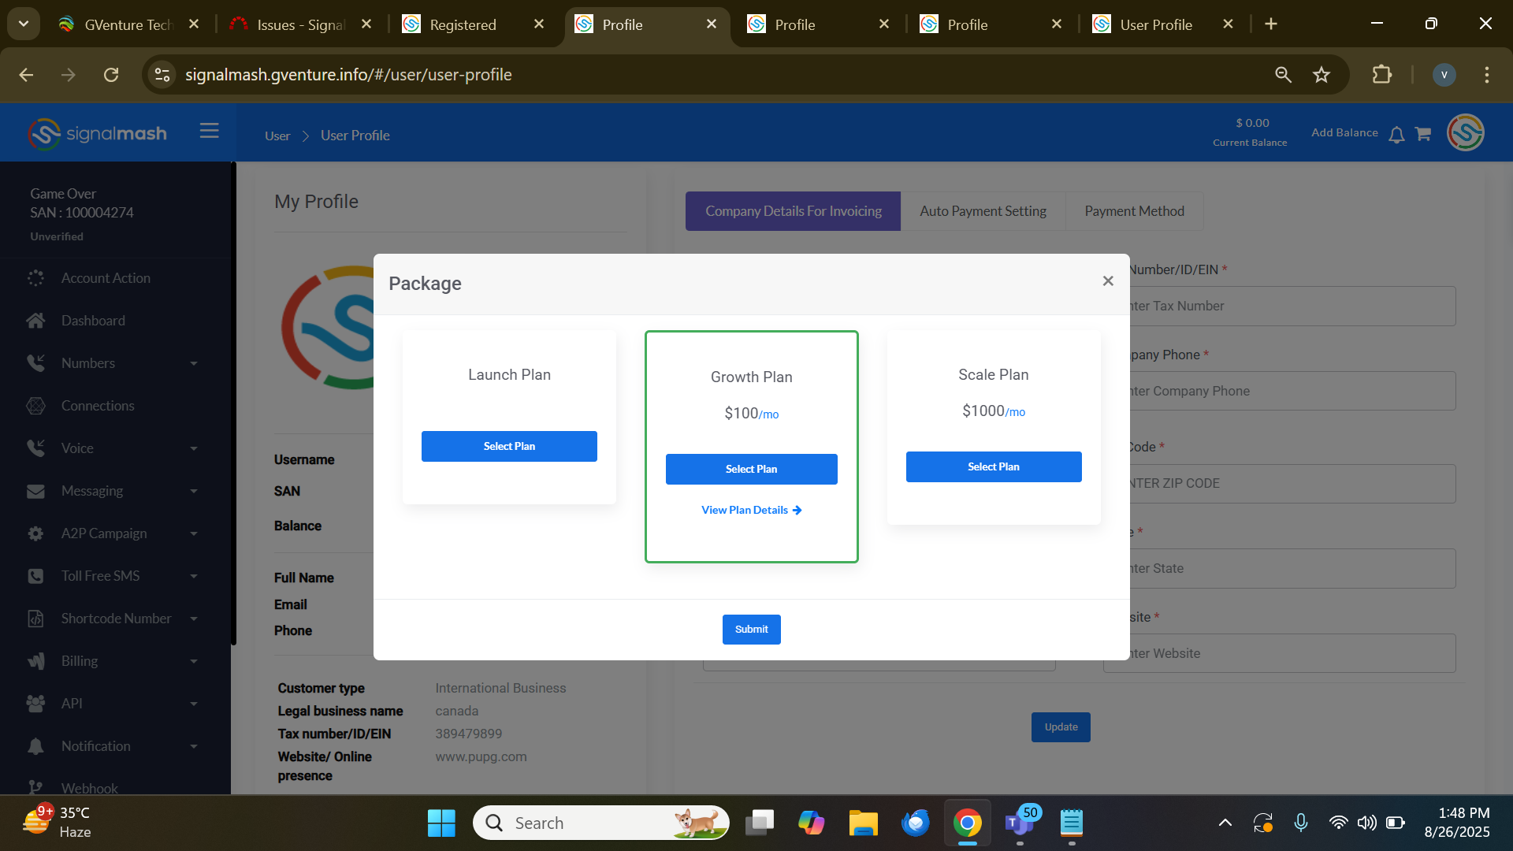Open View Plan Details link
This screenshot has width=1513, height=851.
coord(751,510)
